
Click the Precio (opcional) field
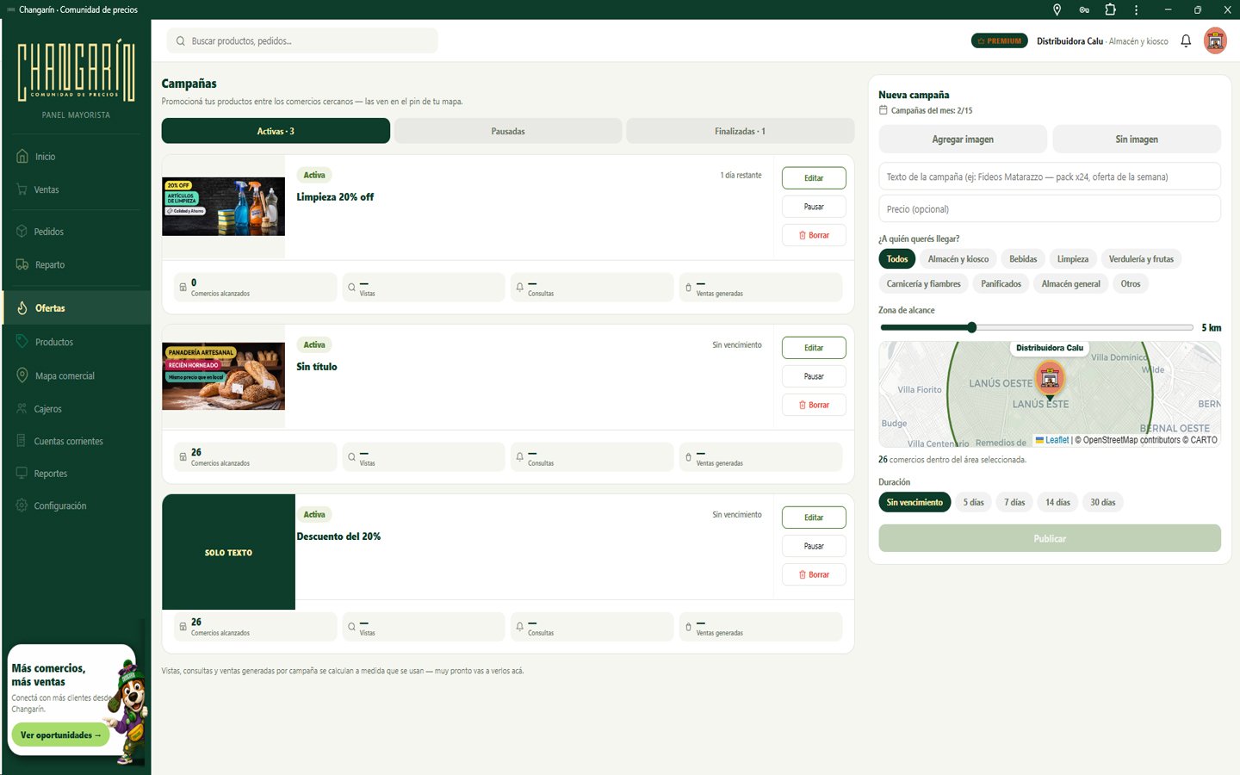click(1050, 209)
